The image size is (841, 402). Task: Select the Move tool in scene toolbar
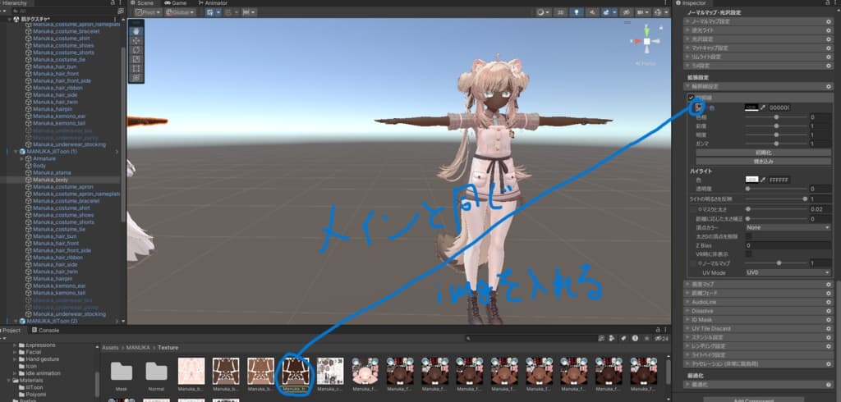pos(136,40)
